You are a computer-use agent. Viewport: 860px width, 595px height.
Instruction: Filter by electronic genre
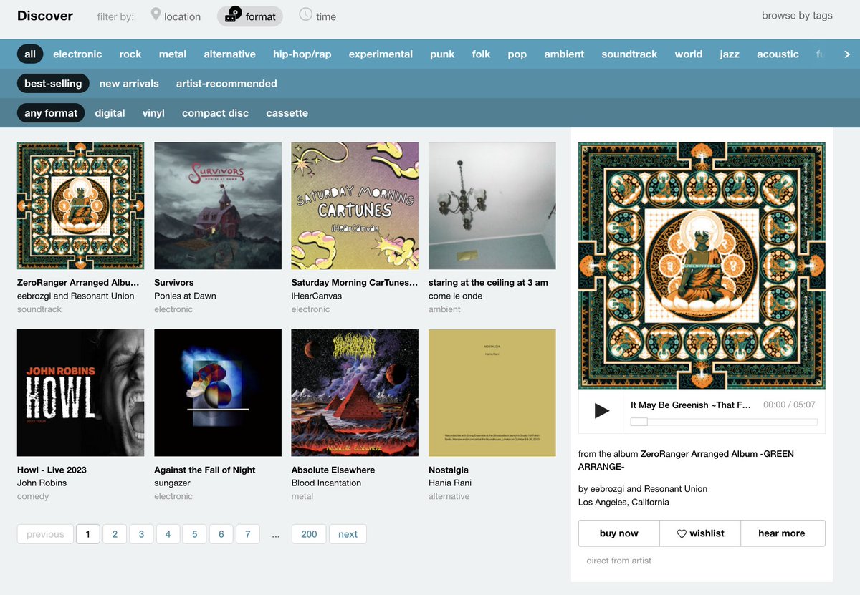pyautogui.click(x=77, y=54)
